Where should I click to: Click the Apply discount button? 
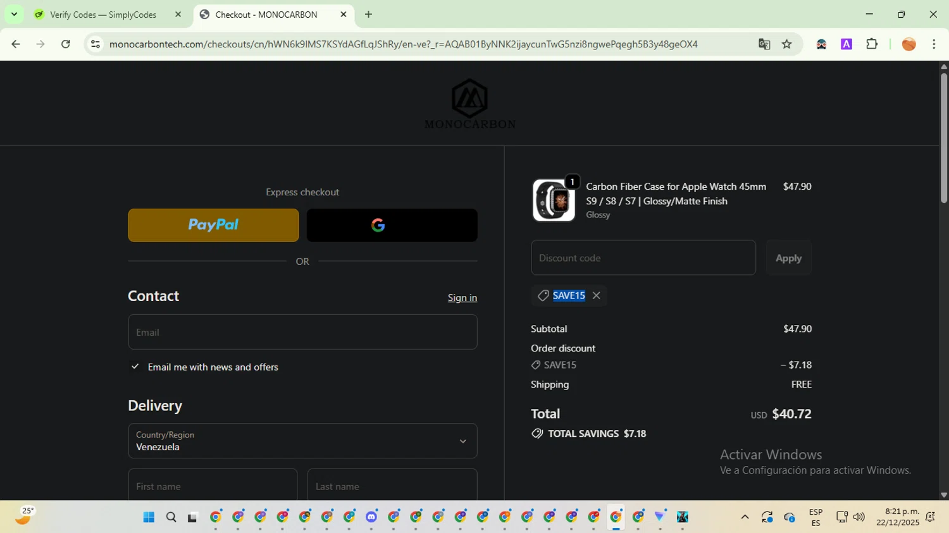coord(788,258)
